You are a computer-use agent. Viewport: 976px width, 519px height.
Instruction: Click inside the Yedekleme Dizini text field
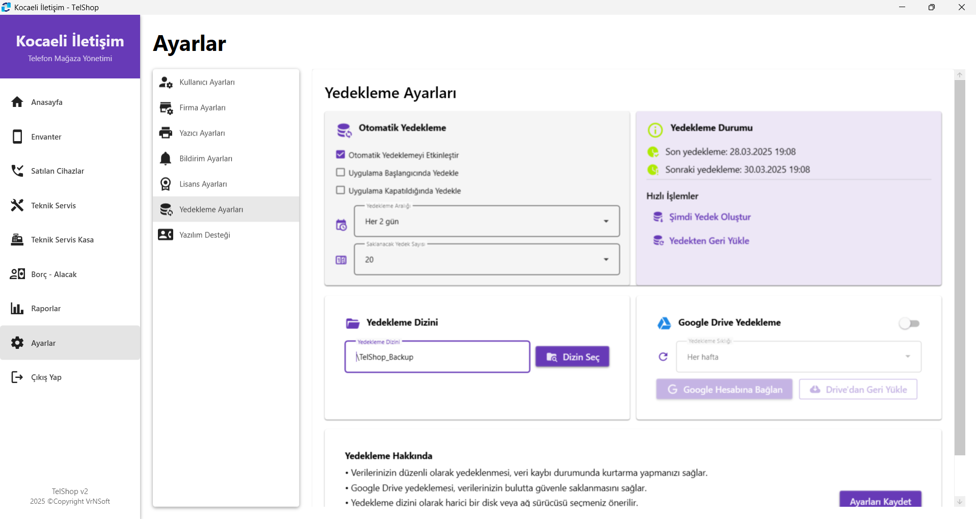click(x=437, y=357)
